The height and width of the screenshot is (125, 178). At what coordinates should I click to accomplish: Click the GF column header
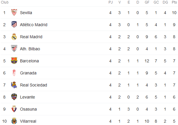[x=147, y=2]
